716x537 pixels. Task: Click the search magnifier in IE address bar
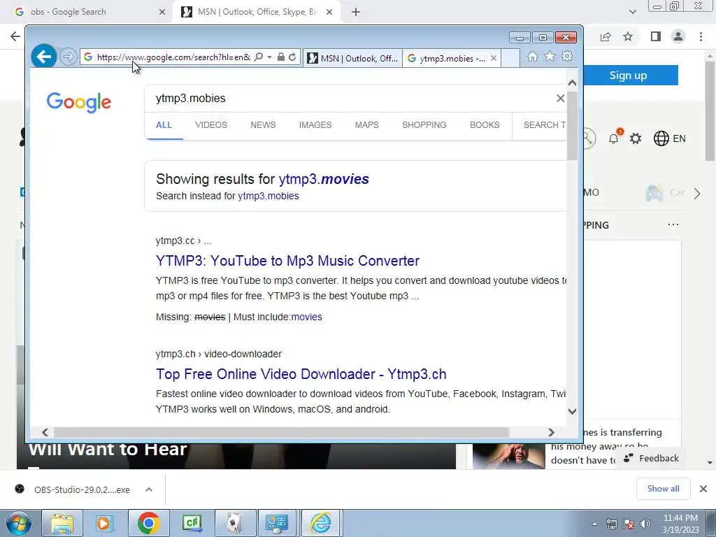coord(259,57)
